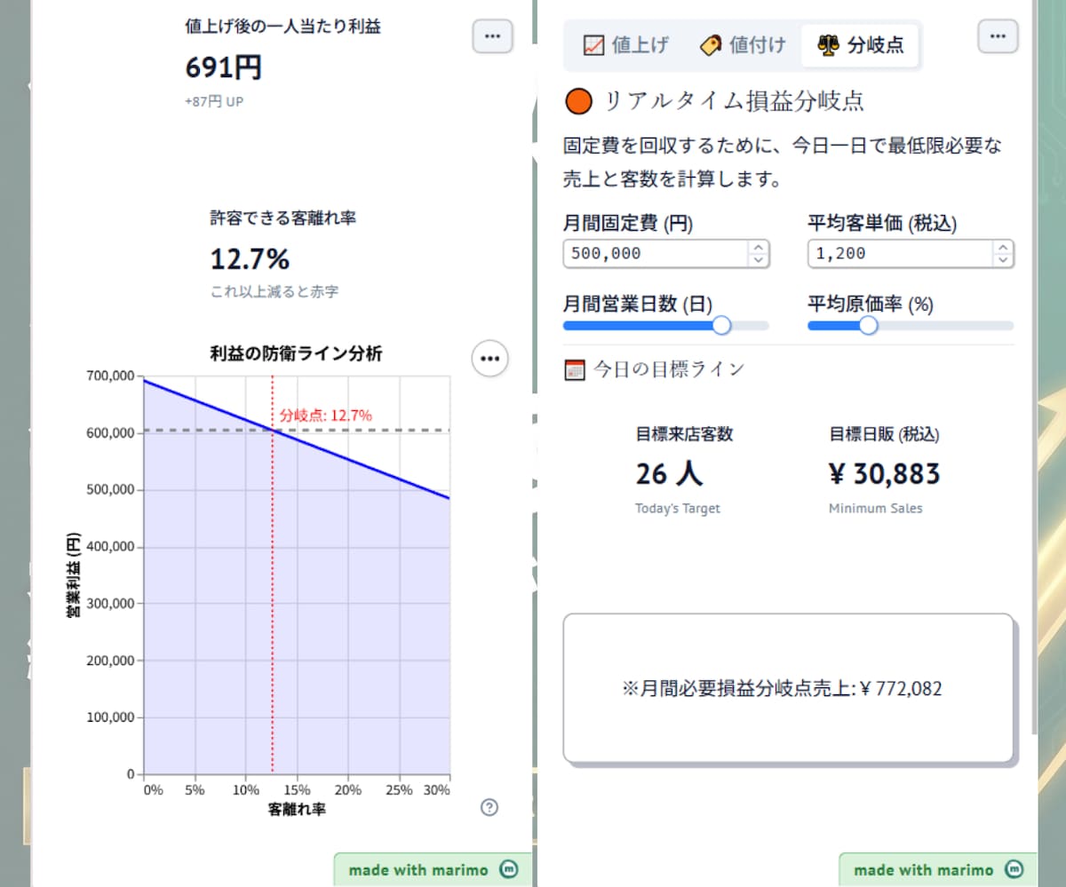Click the 月間営業日数 slider handle
The height and width of the screenshot is (887, 1066).
[721, 326]
